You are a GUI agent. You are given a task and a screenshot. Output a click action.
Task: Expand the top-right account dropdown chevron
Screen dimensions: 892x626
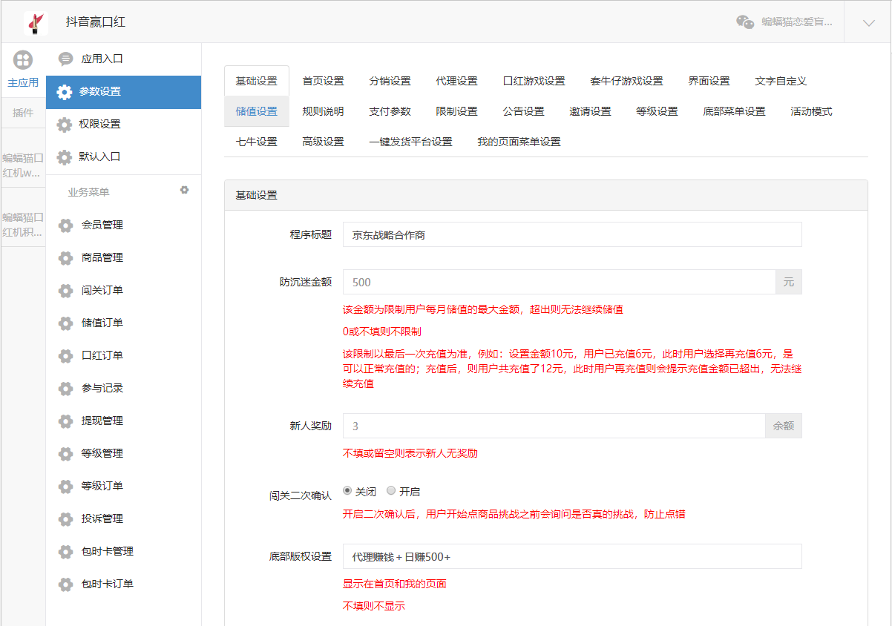pos(869,22)
